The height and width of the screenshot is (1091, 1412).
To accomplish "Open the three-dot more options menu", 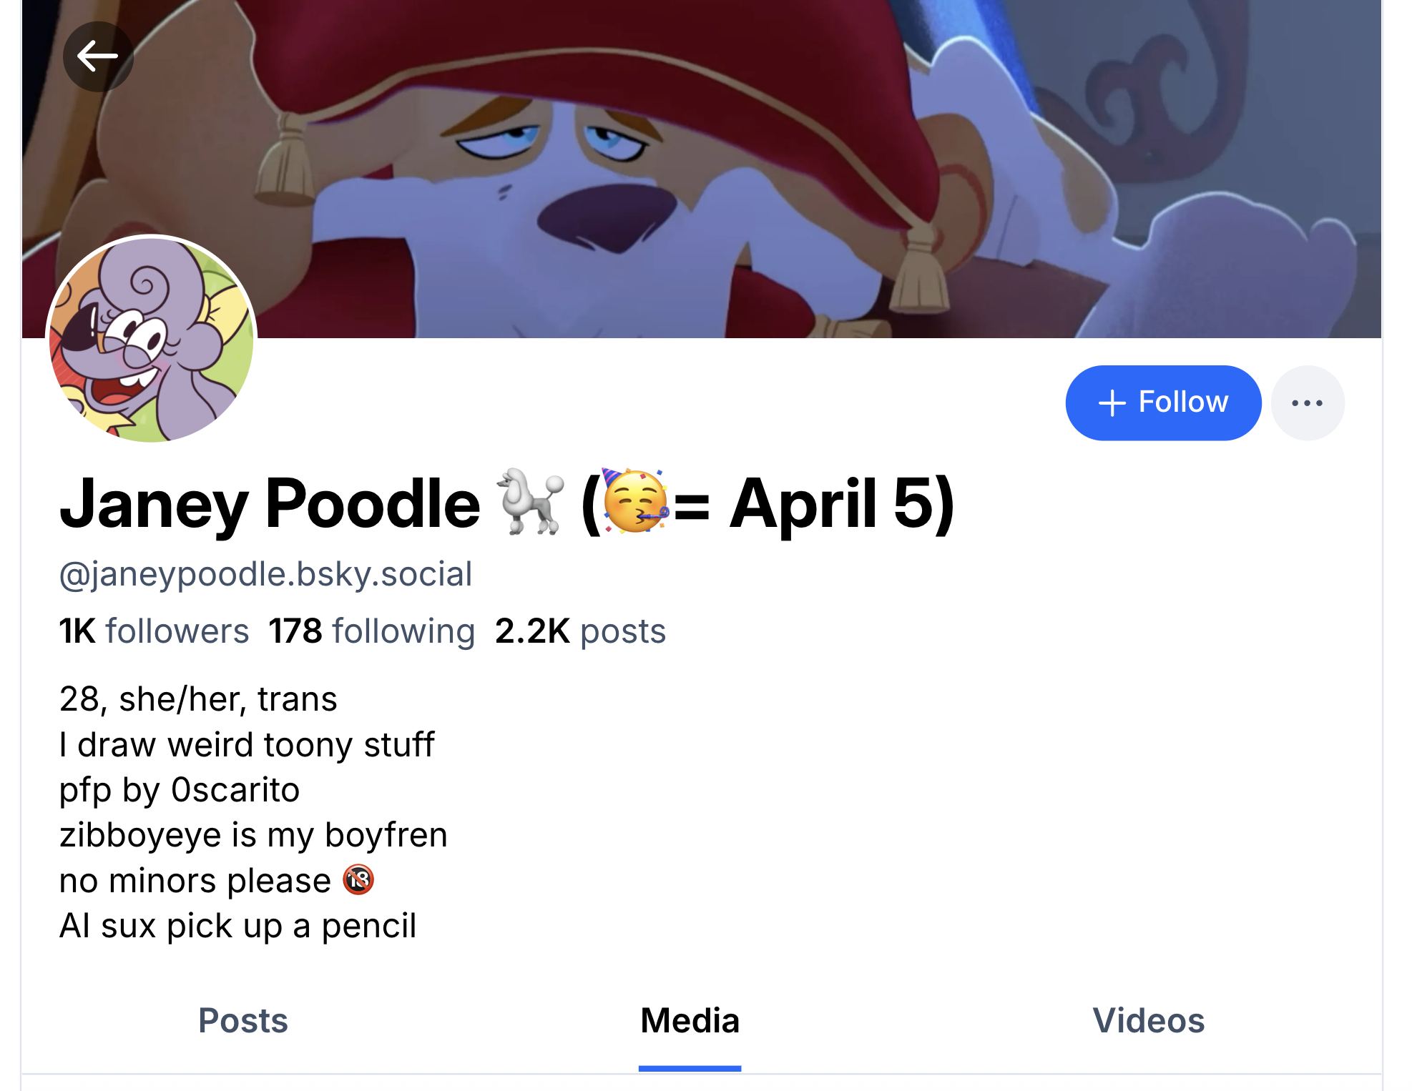I will click(x=1307, y=403).
